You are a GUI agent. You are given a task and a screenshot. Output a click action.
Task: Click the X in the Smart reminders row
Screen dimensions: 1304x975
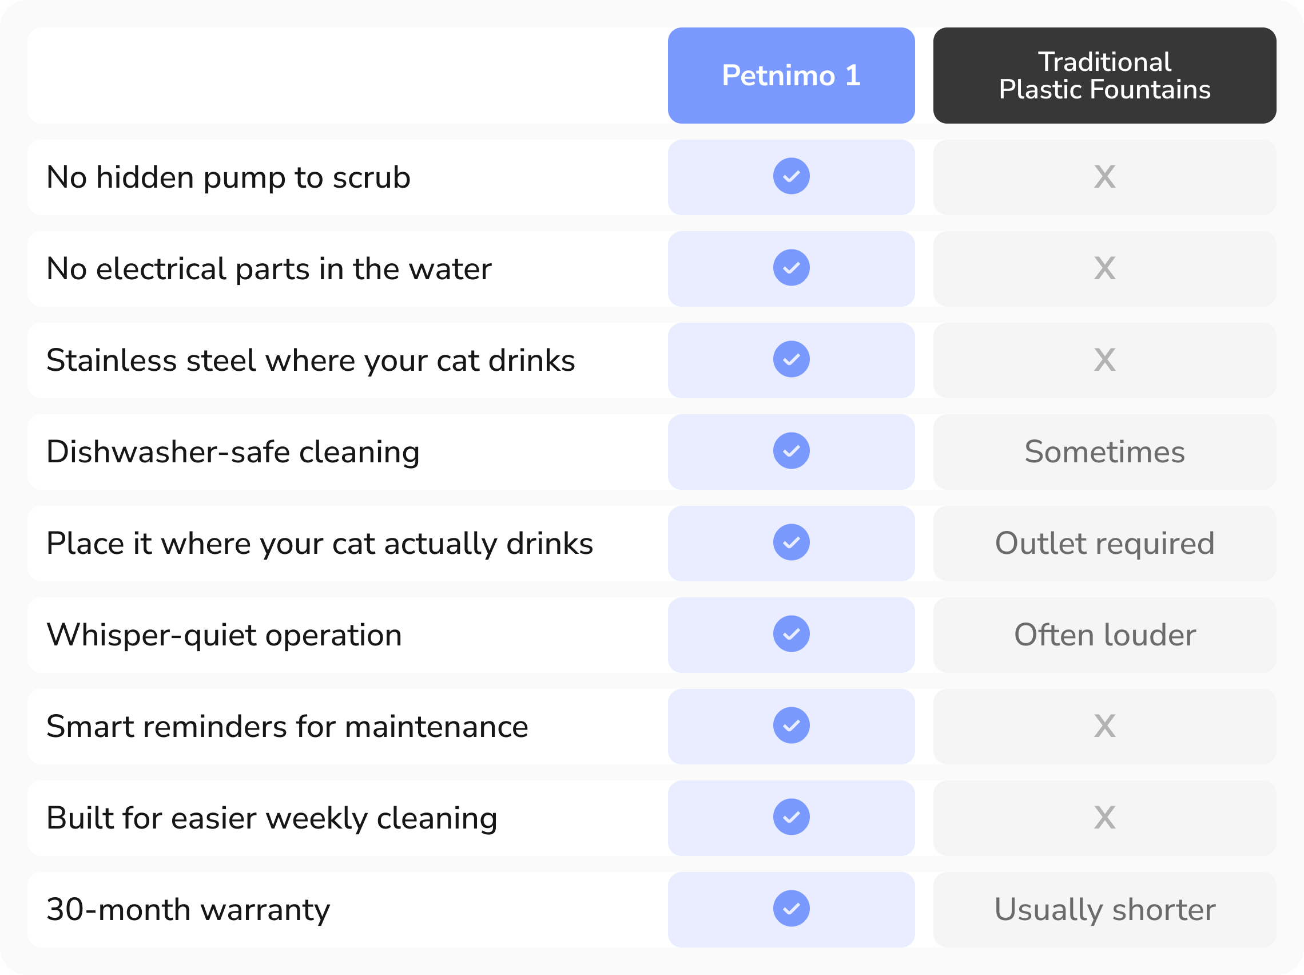pyautogui.click(x=1105, y=726)
